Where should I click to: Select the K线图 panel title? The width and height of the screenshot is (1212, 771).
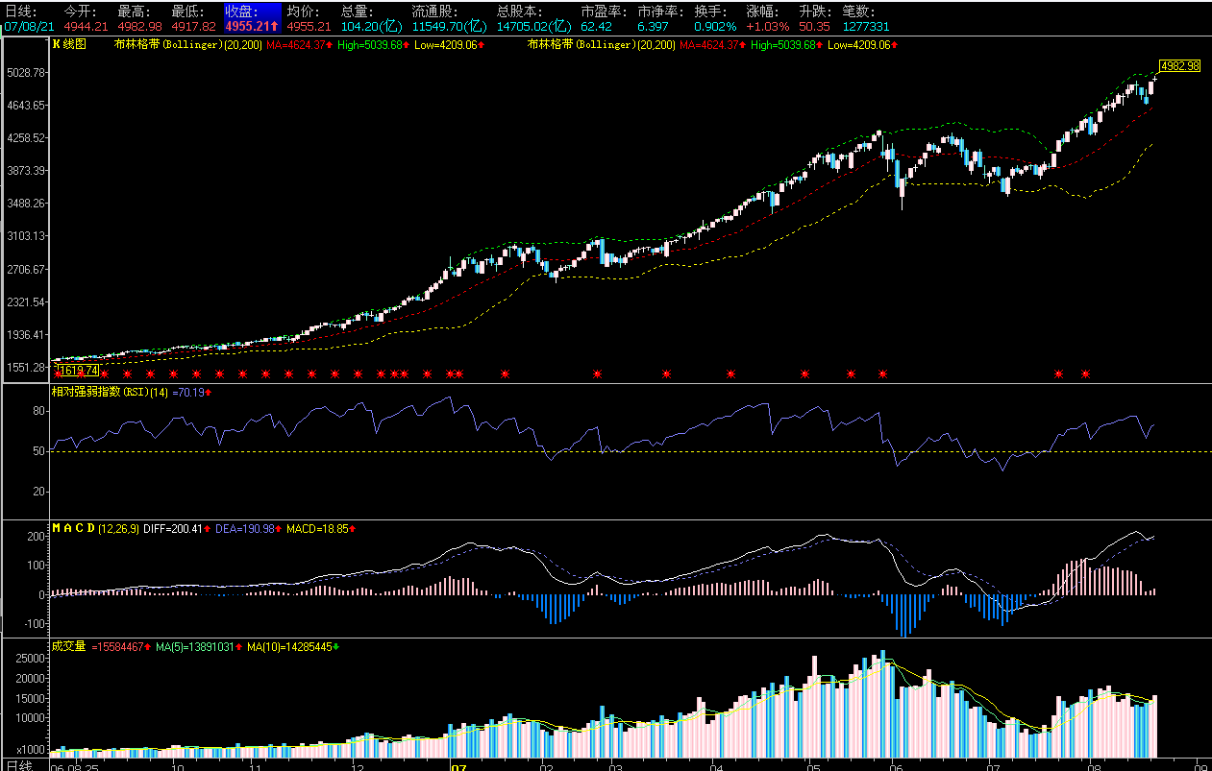click(x=68, y=44)
